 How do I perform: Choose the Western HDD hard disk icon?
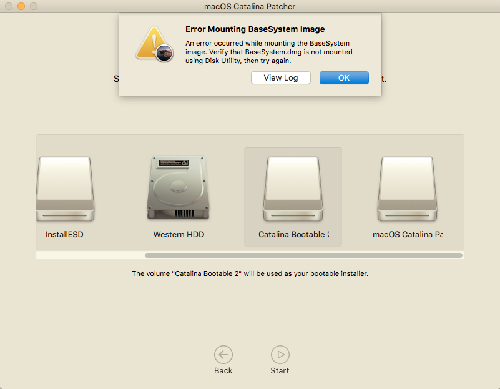[x=179, y=187]
